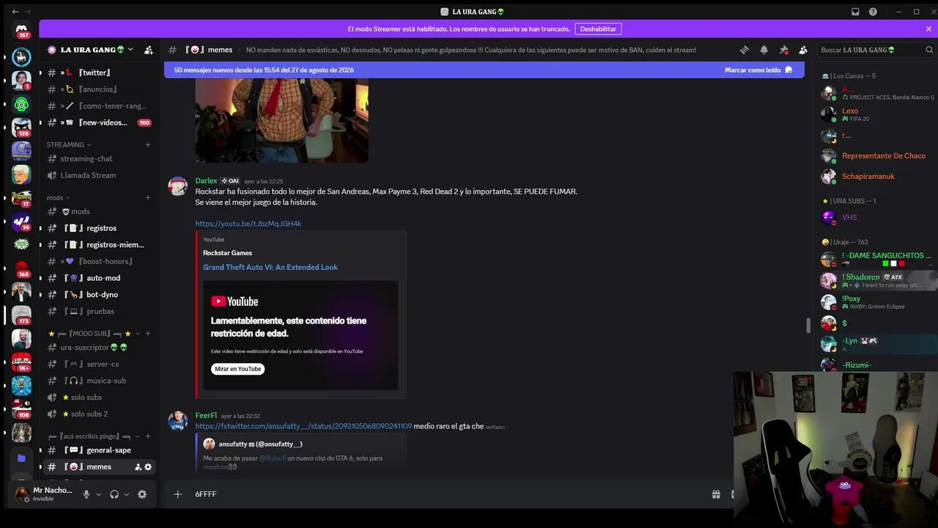Open the plus attachment button in message bar
The image size is (938, 528).
[177, 494]
